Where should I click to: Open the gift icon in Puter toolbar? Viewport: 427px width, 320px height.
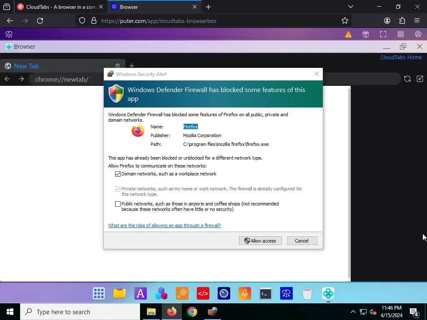tap(365, 34)
